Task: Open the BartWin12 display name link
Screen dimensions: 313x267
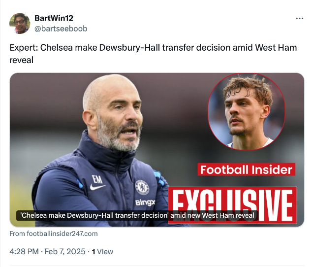Action: (54, 18)
